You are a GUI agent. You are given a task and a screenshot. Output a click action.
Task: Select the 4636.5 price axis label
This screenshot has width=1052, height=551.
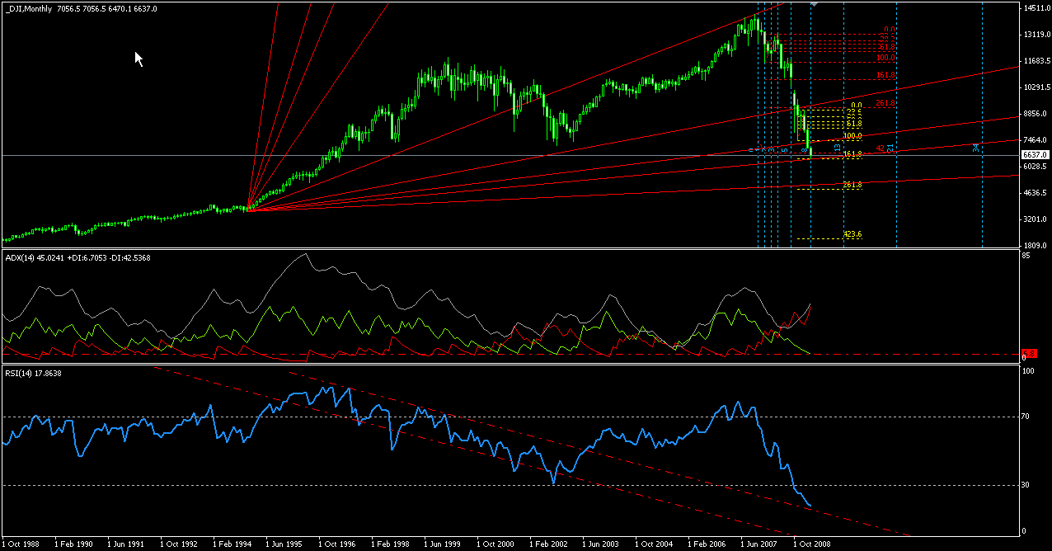click(x=1035, y=193)
